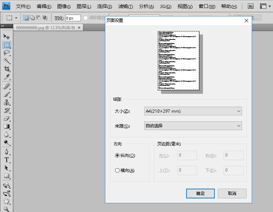
Task: Select the Gradient tool
Action: [7, 126]
